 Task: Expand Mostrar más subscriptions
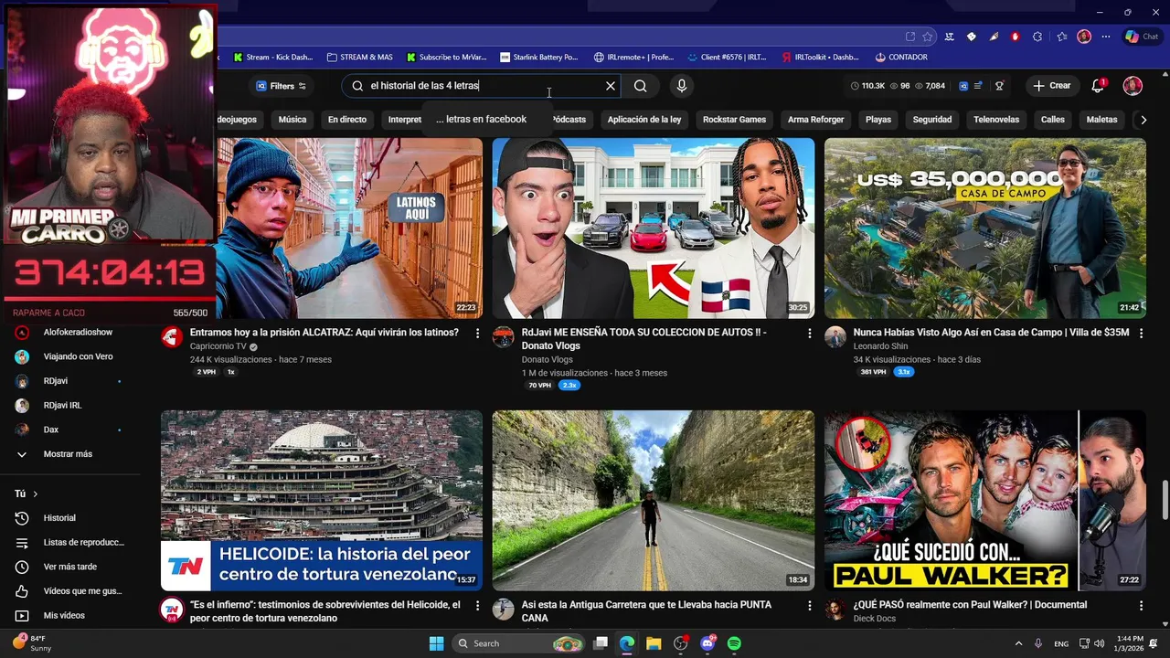click(68, 454)
